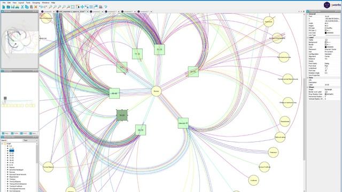The width and height of the screenshot is (342, 192).
Task: Click the first tab above Structure view
Action: click(x=5, y=133)
